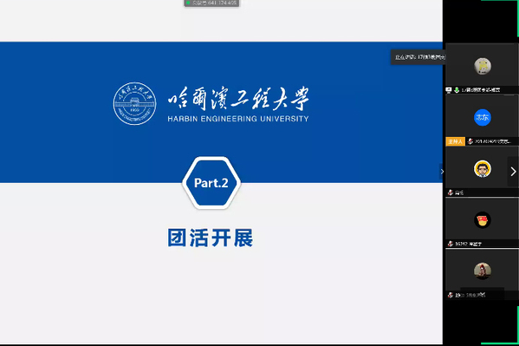
Task: Collapse participant strip using small edge arrow
Action: point(442,172)
